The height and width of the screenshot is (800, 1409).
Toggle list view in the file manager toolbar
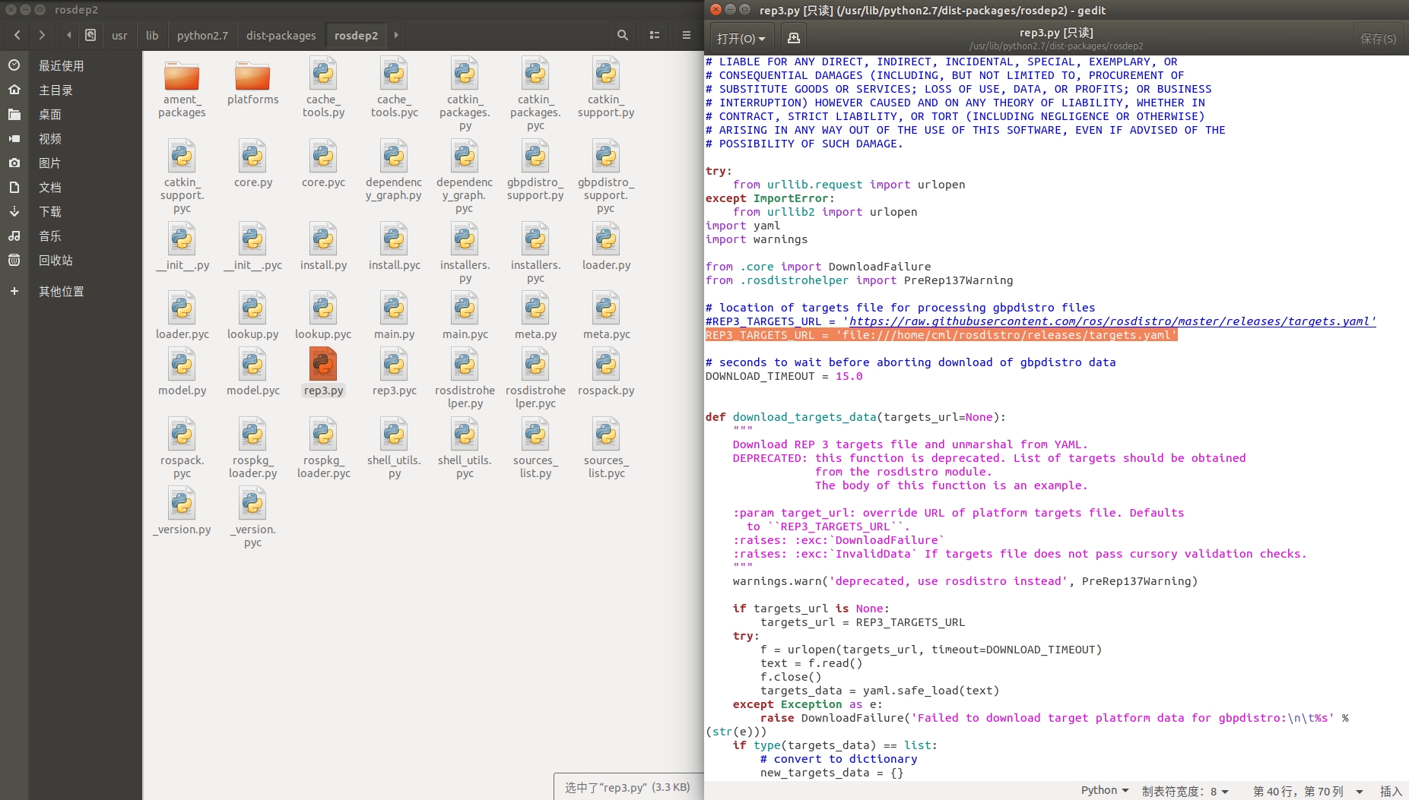(x=655, y=35)
